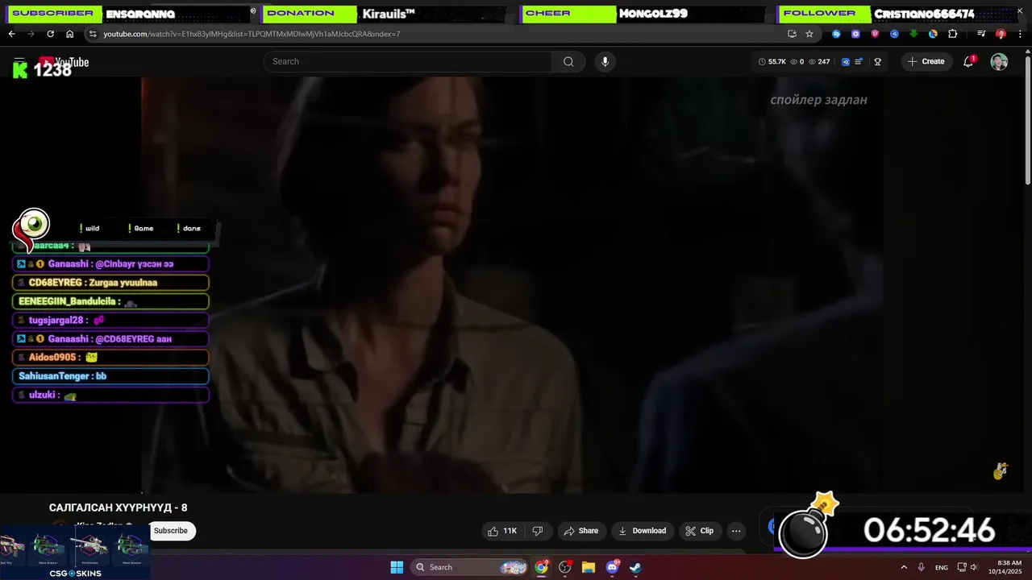This screenshot has width=1032, height=580.
Task: Click the ulzuki chat message
Action: pos(110,396)
